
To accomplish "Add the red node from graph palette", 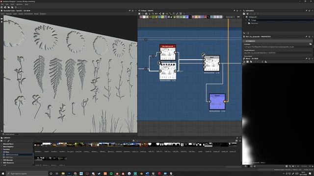I will [x=205, y=17].
